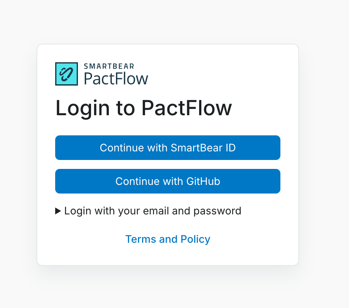
Task: Continue with GitHub
Action: (167, 181)
